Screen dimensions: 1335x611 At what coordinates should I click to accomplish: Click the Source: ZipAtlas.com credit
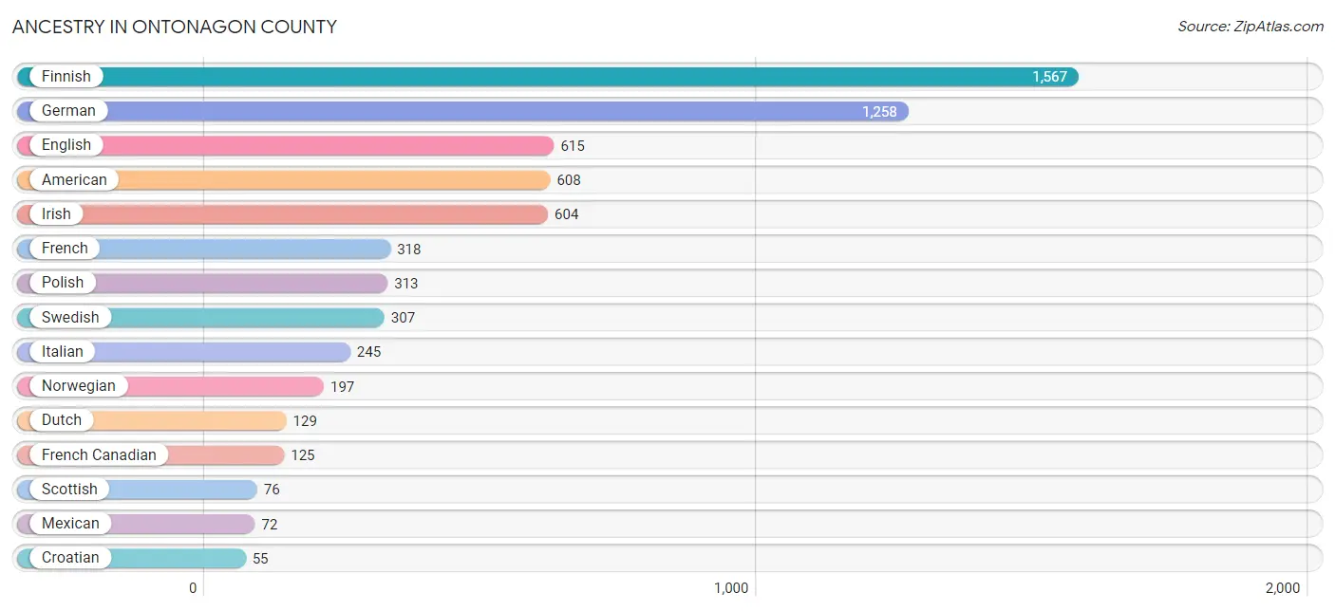coord(1250,27)
